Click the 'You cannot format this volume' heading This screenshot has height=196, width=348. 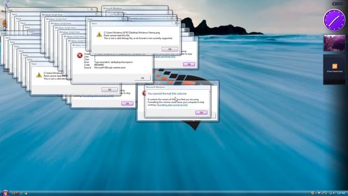pos(167,94)
